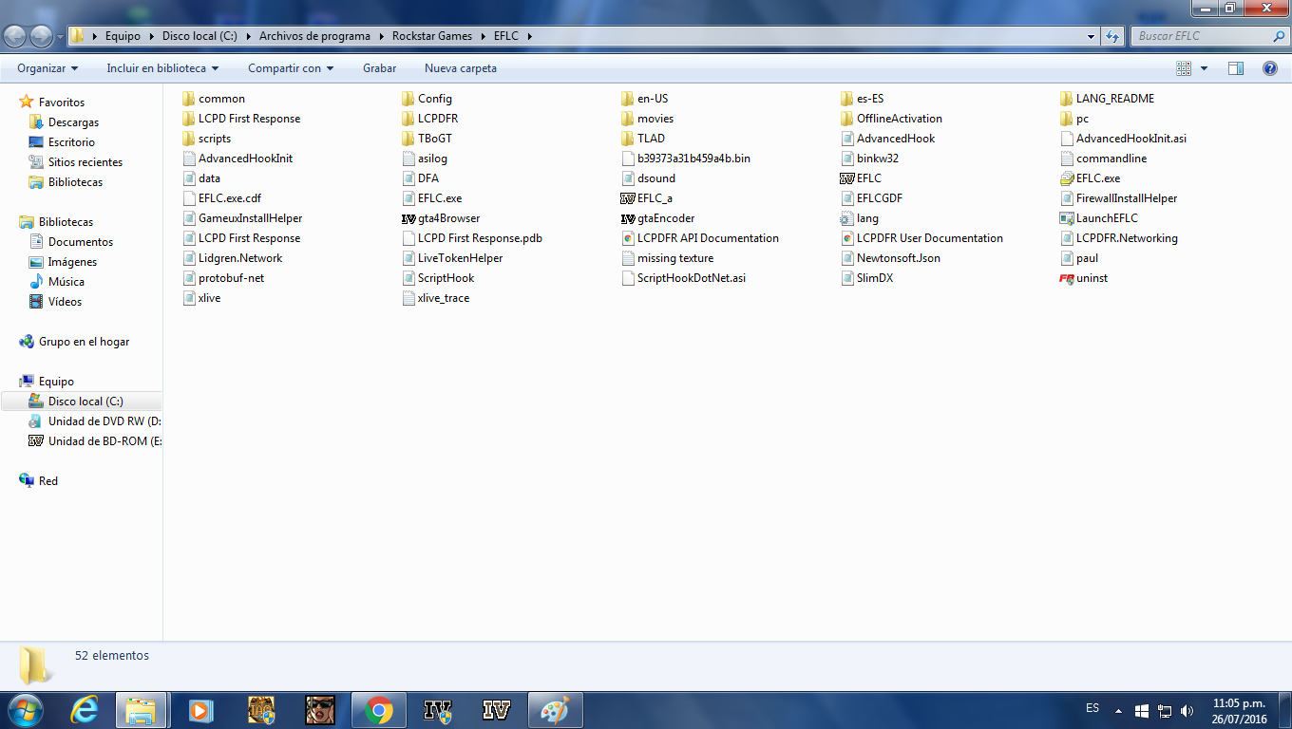Select the TLAD folder
This screenshot has height=729, width=1292.
tap(643, 139)
